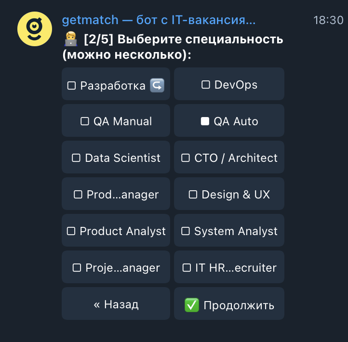Check the CTO / Architect option
This screenshot has height=342, width=348.
[229, 158]
